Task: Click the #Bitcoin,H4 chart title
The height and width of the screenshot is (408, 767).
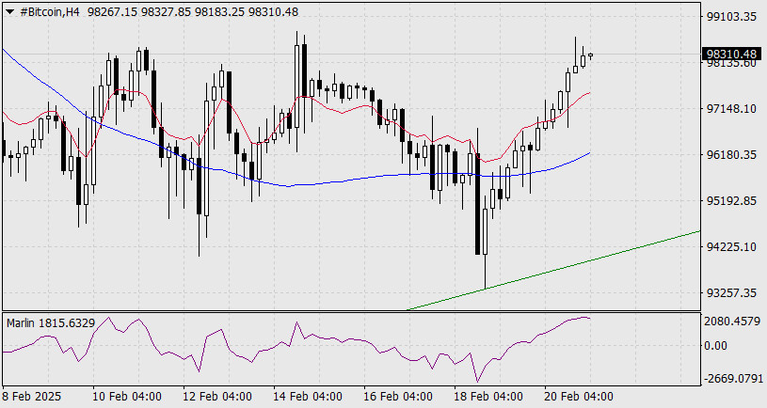Action: tap(49, 11)
